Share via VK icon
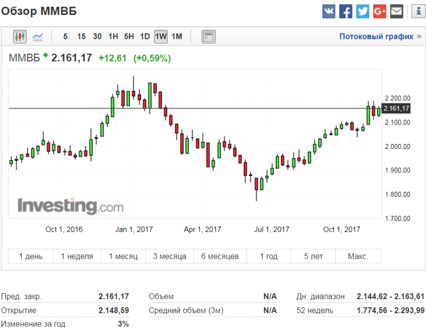The width and height of the screenshot is (426, 330). point(329,11)
